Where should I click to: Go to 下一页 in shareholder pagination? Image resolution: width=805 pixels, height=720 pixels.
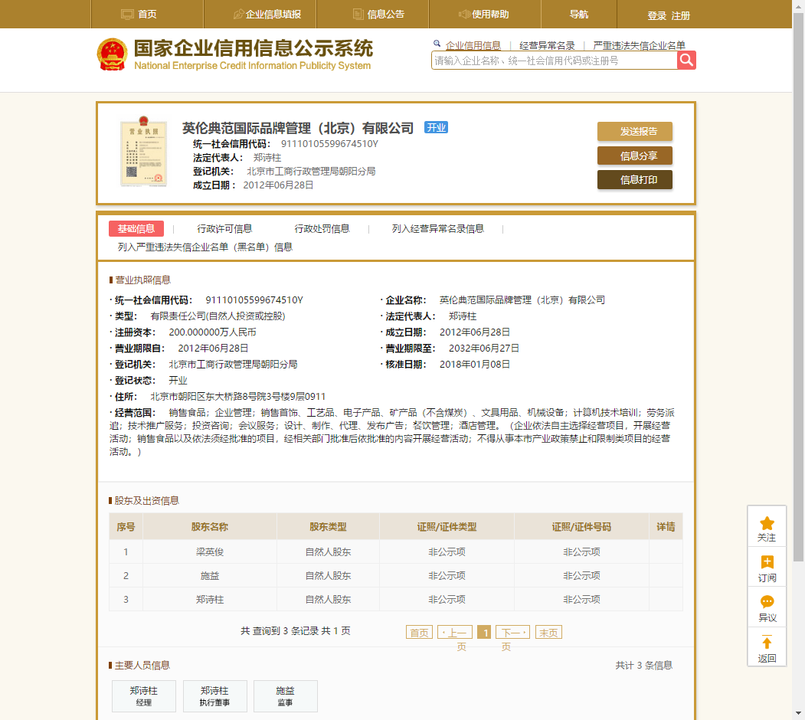coord(512,633)
